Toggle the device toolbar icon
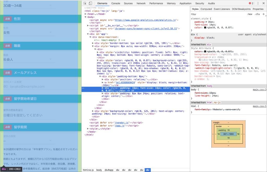The width and height of the screenshot is (267, 172). click(90, 3)
